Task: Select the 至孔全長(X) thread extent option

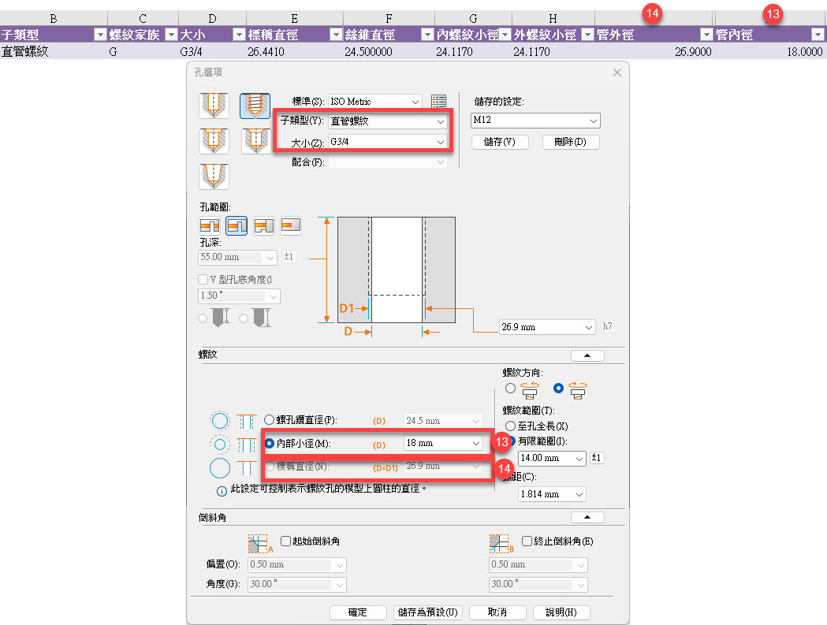Action: coord(511,426)
